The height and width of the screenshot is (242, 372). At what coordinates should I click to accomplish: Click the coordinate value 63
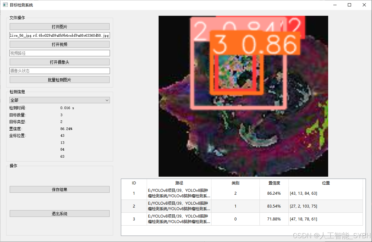tap(63, 156)
